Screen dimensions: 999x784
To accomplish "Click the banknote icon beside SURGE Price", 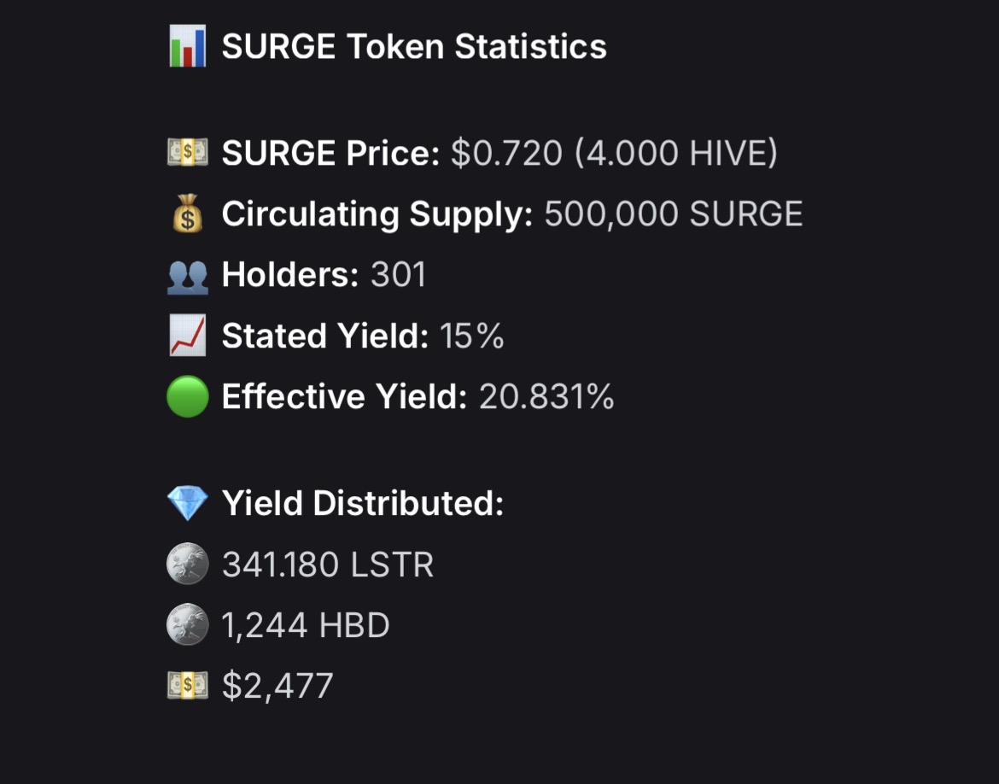I will 187,154.
